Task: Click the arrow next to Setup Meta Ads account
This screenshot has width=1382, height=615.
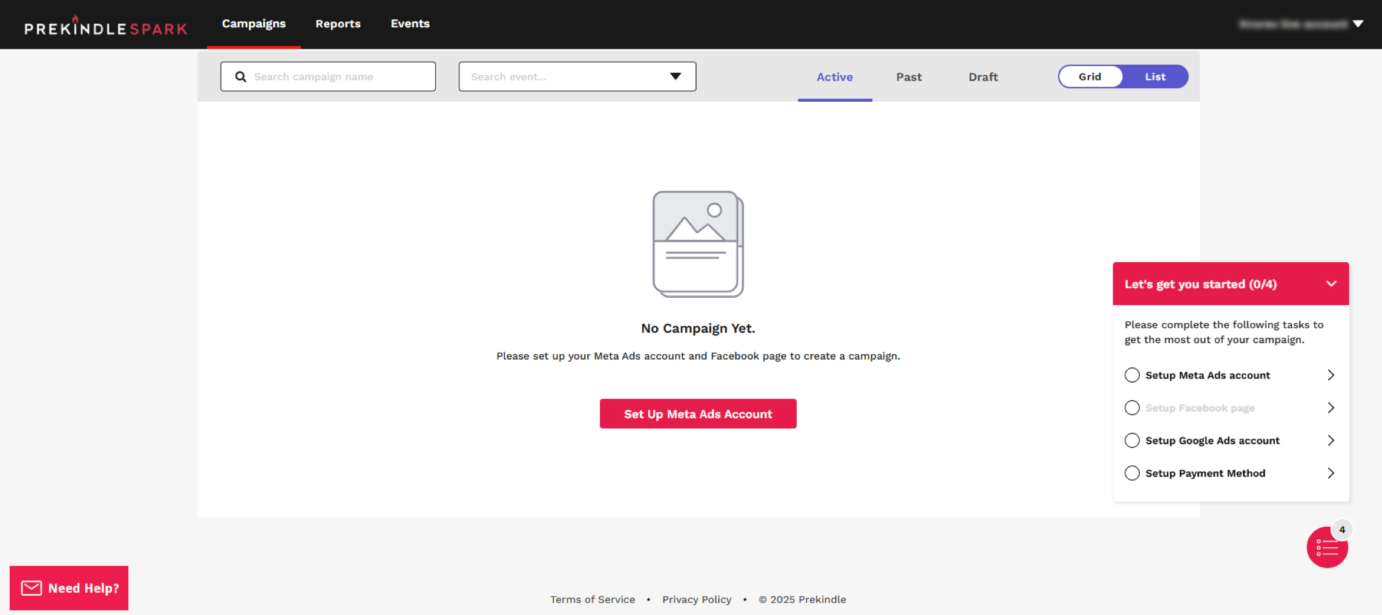Action: [x=1331, y=375]
